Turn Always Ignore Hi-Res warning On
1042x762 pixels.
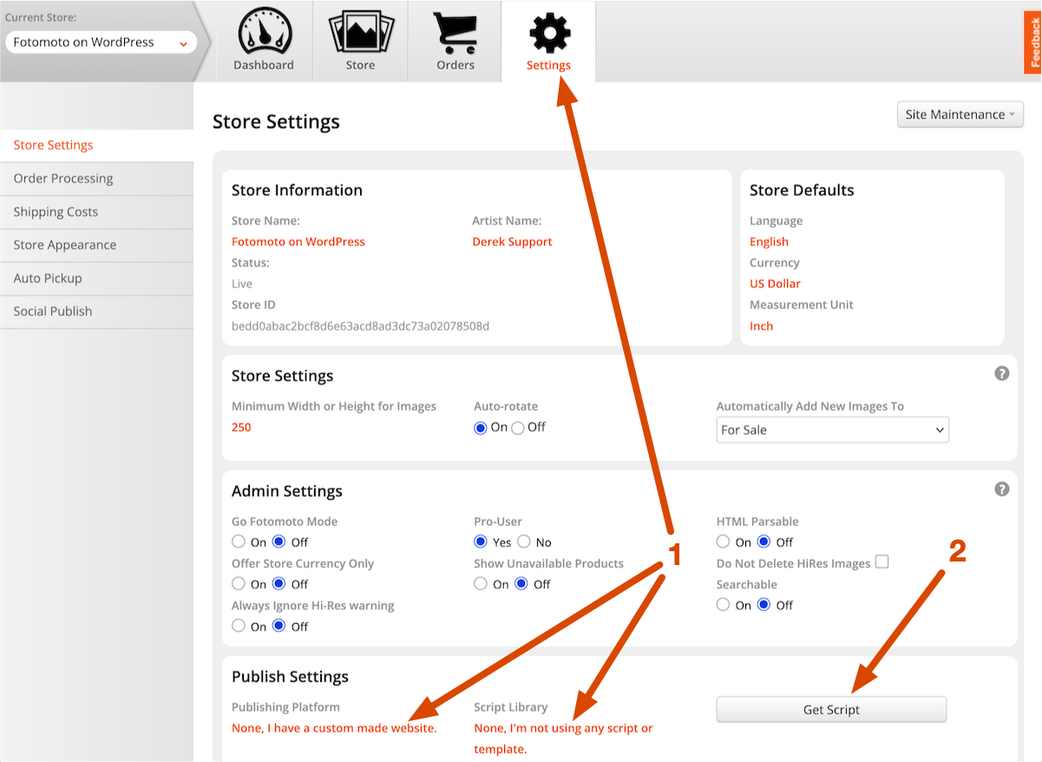tap(239, 626)
